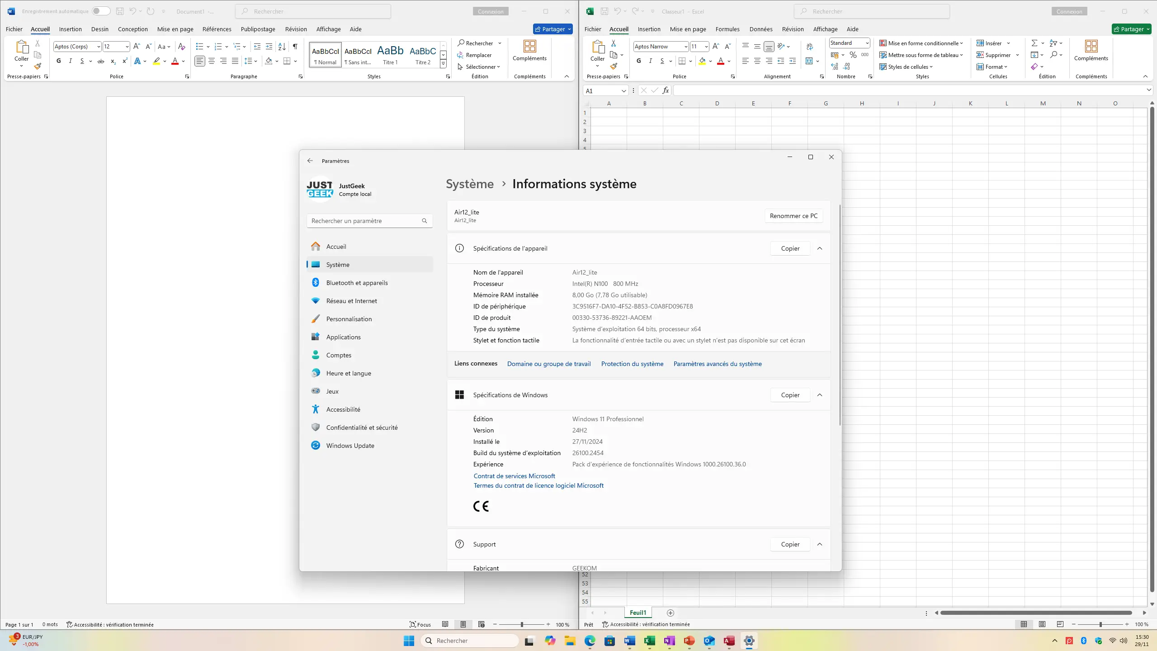Click Bold button in Word ribbon
Screen dimensions: 1157x651
[59, 61]
